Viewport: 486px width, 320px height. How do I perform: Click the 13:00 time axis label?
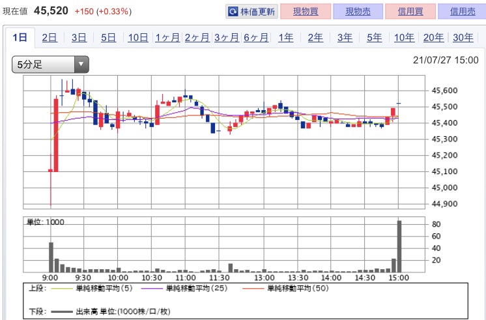(x=264, y=278)
